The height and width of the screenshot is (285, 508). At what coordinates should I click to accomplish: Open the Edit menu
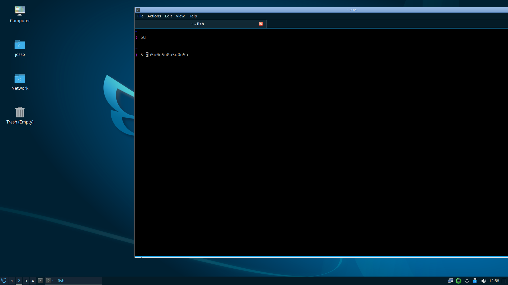(168, 16)
